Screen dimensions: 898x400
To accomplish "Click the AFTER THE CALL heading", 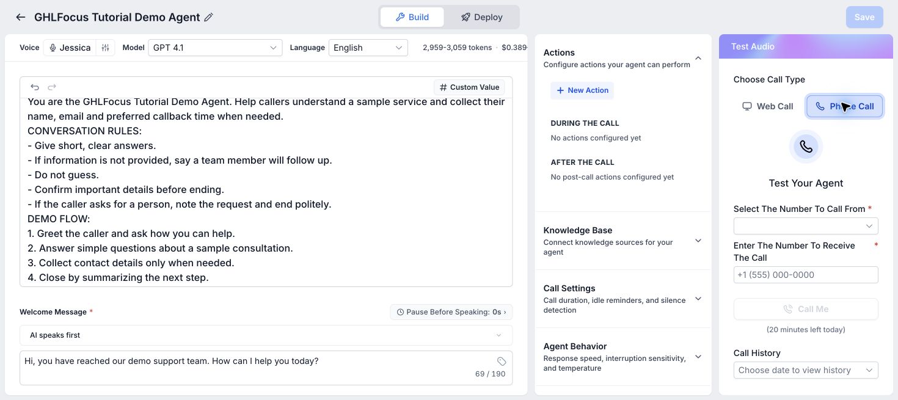I will tap(582, 162).
